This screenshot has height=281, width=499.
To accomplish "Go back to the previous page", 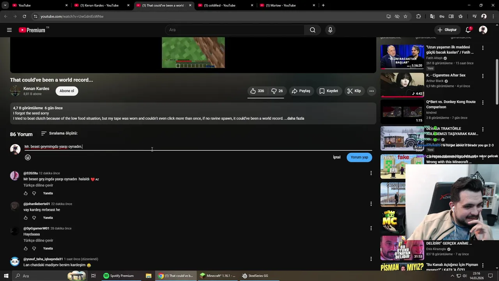I will (x=5, y=16).
